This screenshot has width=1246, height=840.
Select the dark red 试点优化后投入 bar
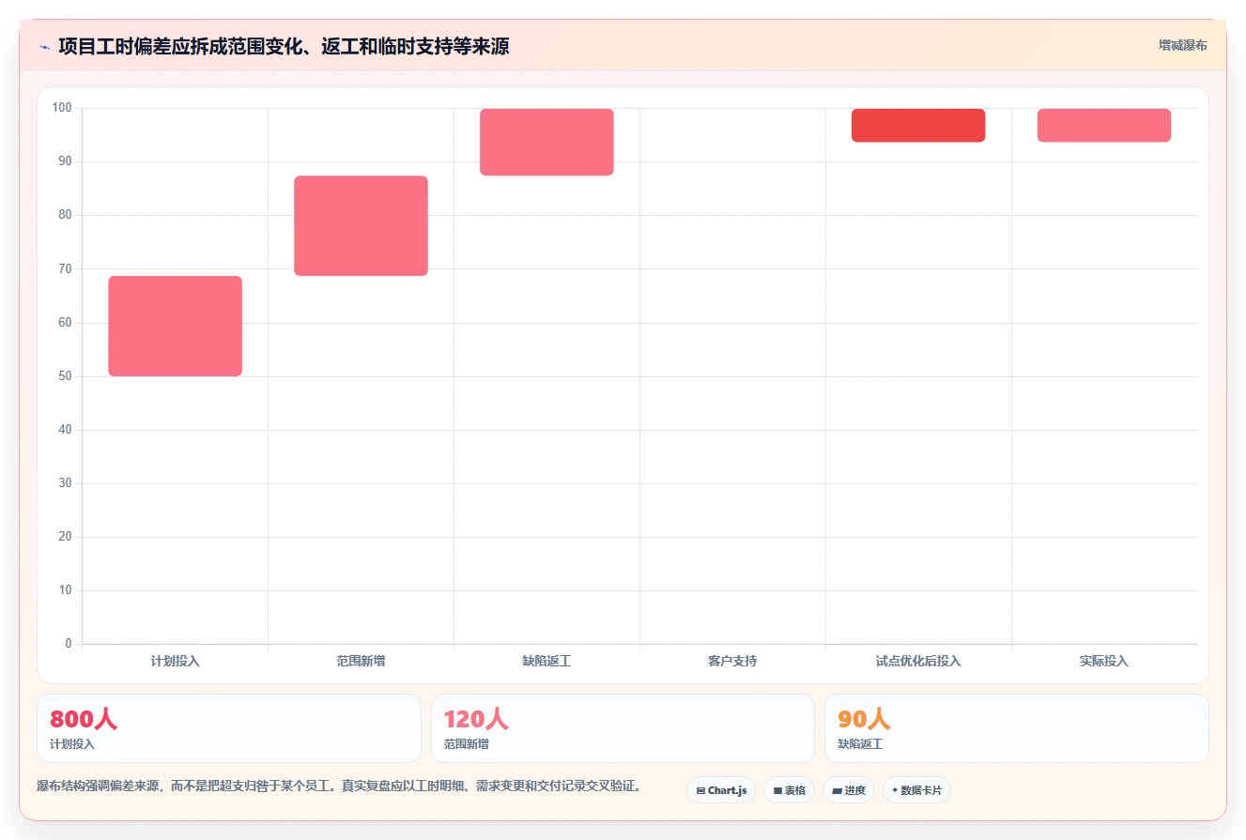[x=918, y=125]
